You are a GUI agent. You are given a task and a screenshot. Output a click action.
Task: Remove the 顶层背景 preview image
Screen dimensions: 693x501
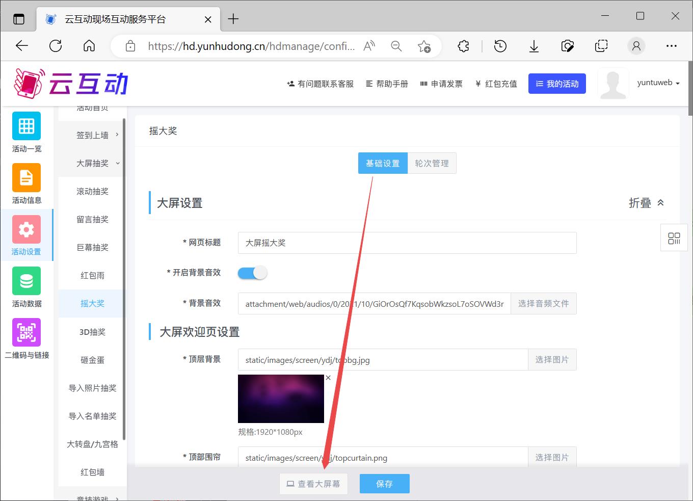coord(328,378)
